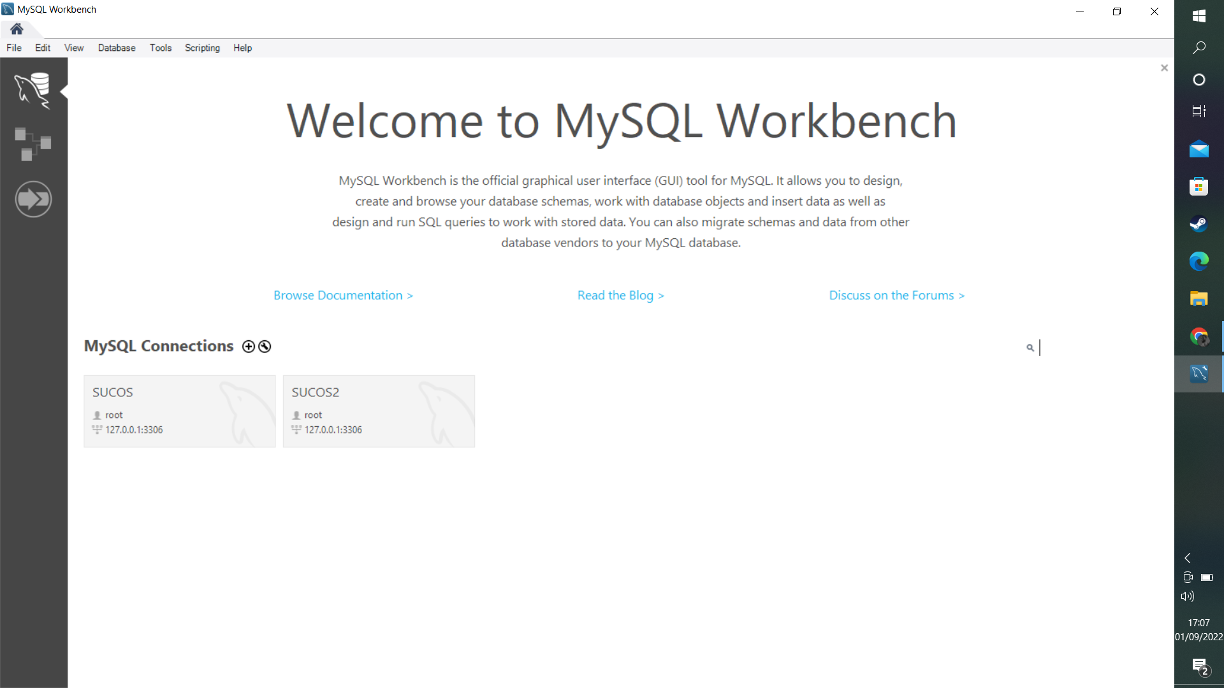Open the Models sidebar icon
The height and width of the screenshot is (688, 1224).
click(x=33, y=144)
